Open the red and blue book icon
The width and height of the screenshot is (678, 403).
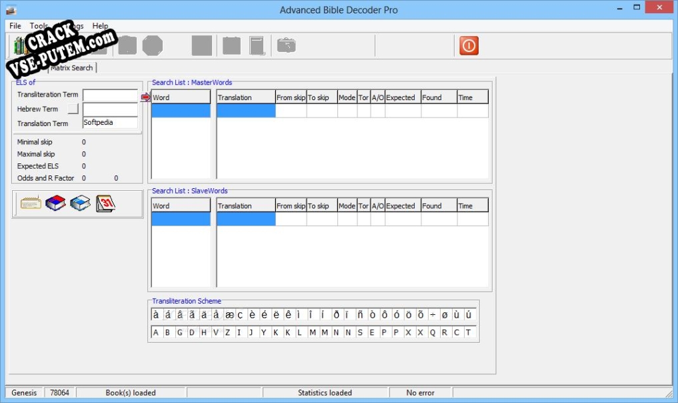coord(55,203)
